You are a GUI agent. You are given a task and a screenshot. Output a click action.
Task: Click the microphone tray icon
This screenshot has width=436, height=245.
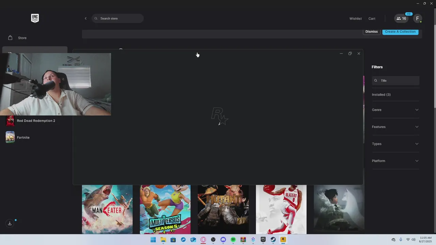(x=401, y=240)
